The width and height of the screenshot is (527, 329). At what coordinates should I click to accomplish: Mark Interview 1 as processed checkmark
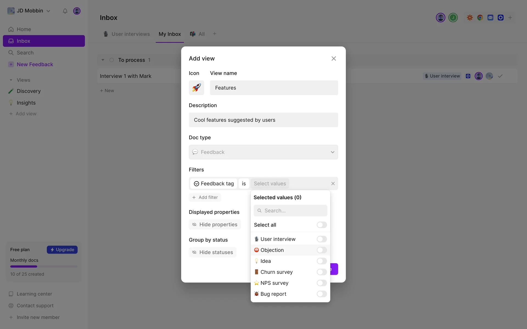pos(500,76)
